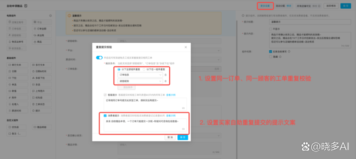The height and width of the screenshot is (159, 356).
Task: Add the 日期 basic component
Action: pyautogui.click(x=17, y=72)
